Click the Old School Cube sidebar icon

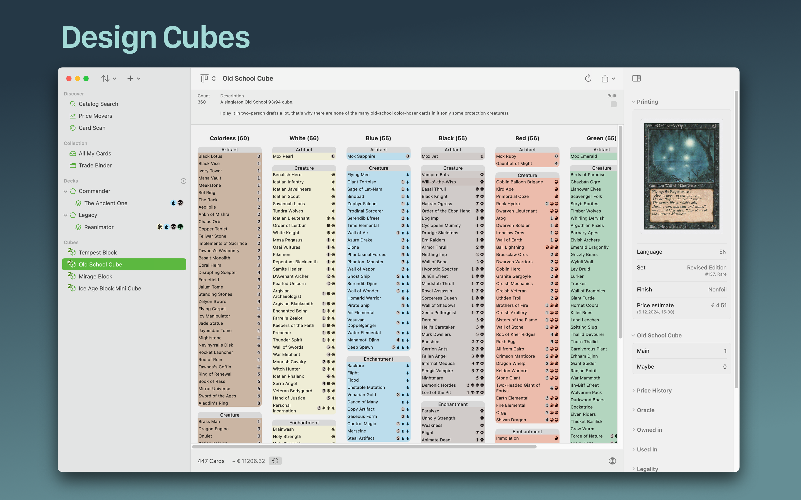click(71, 264)
